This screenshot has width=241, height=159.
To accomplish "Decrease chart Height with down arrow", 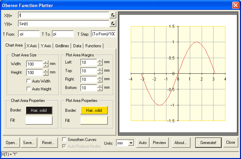I will (46, 74).
